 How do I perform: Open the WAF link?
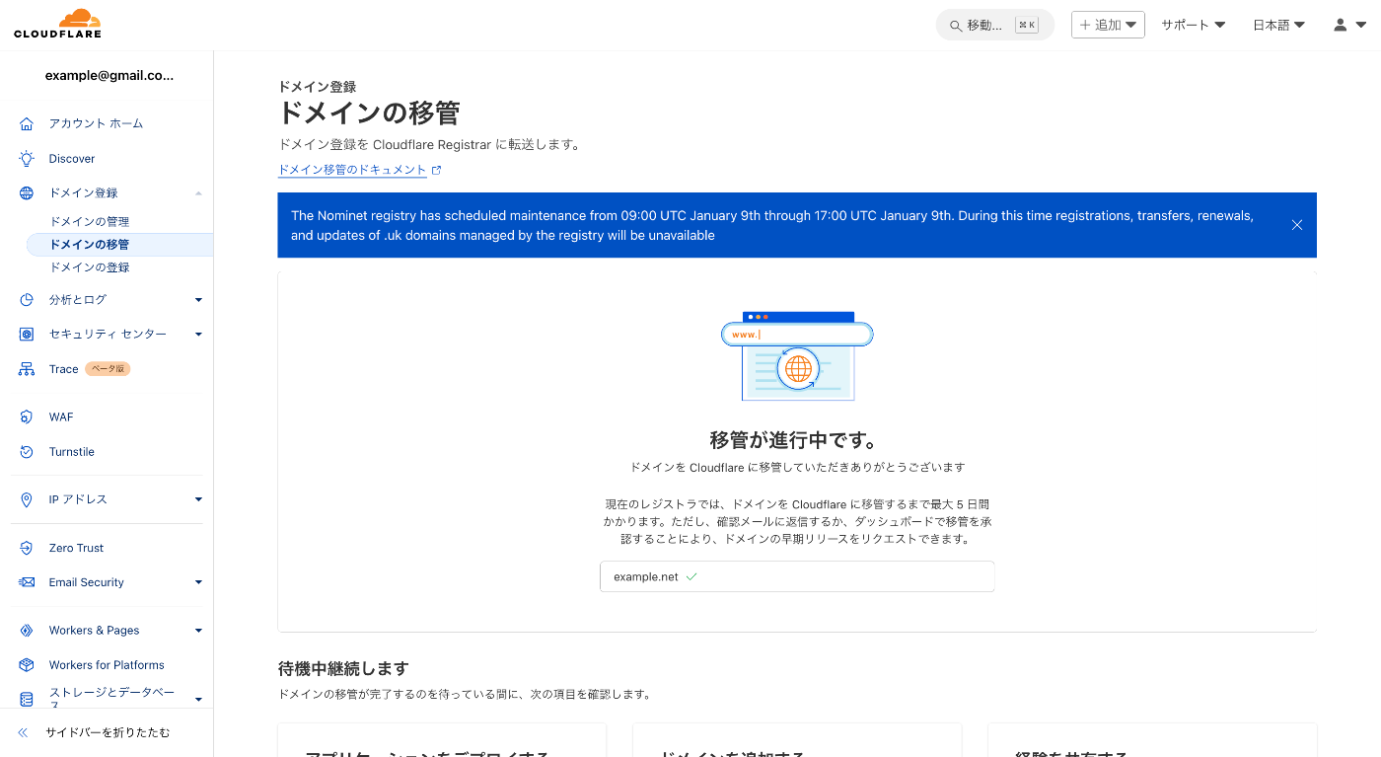(61, 417)
